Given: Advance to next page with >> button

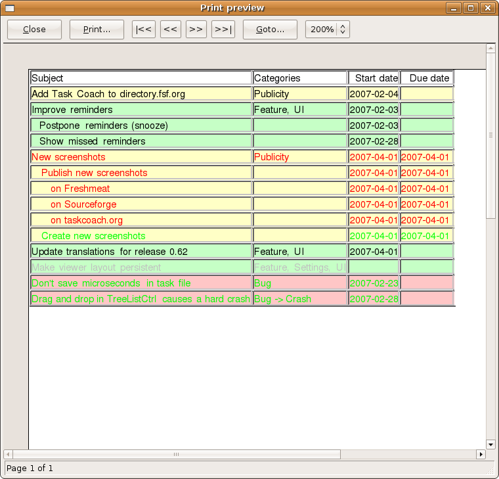Looking at the screenshot, I should pyautogui.click(x=196, y=30).
